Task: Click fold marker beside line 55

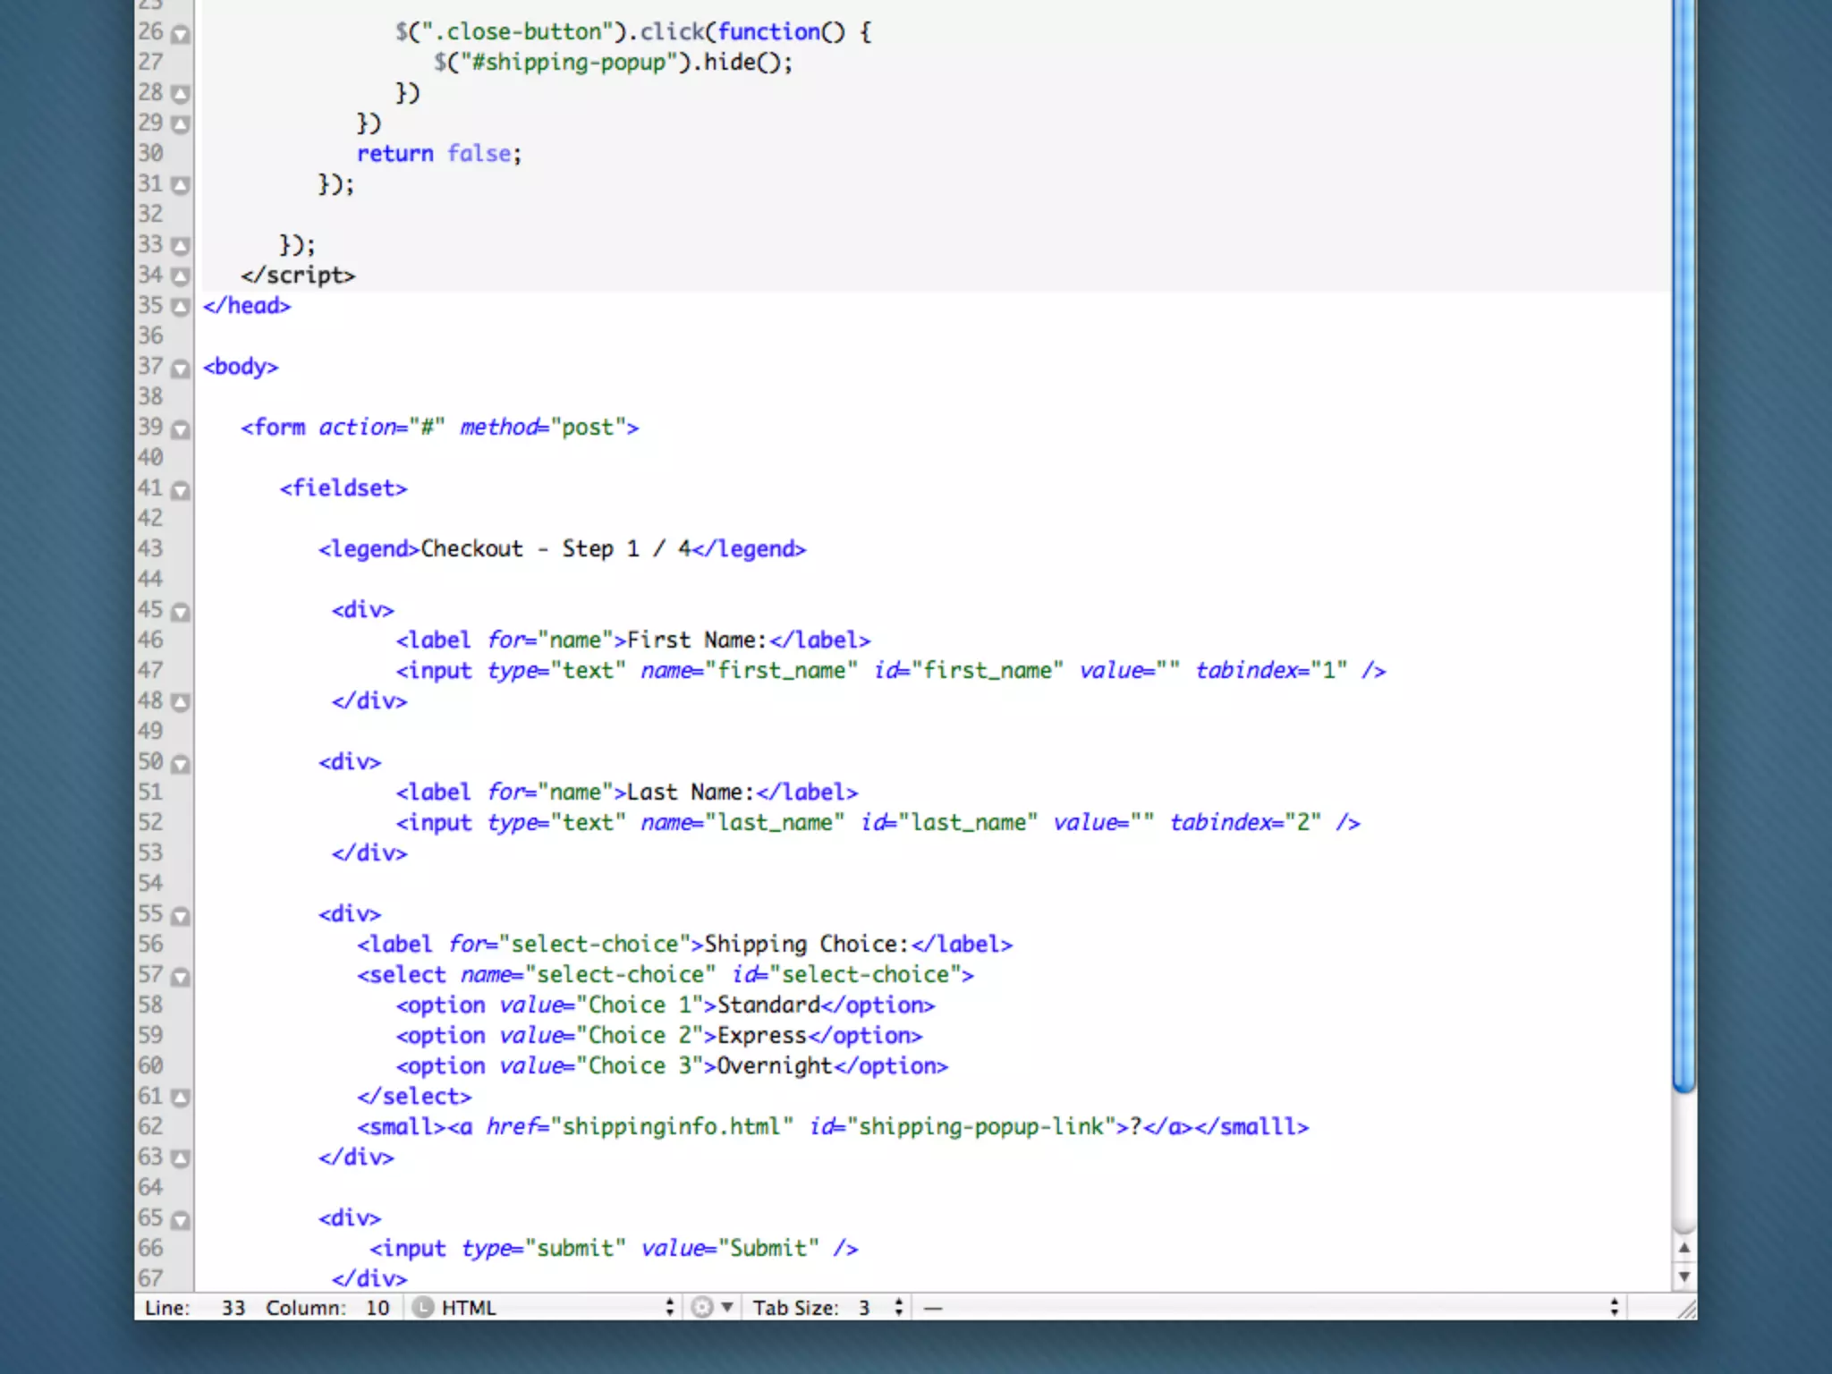Action: [x=181, y=916]
